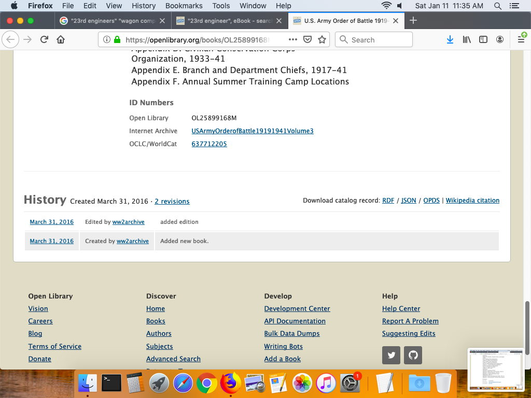Reload the page with the refresh icon

click(x=45, y=40)
